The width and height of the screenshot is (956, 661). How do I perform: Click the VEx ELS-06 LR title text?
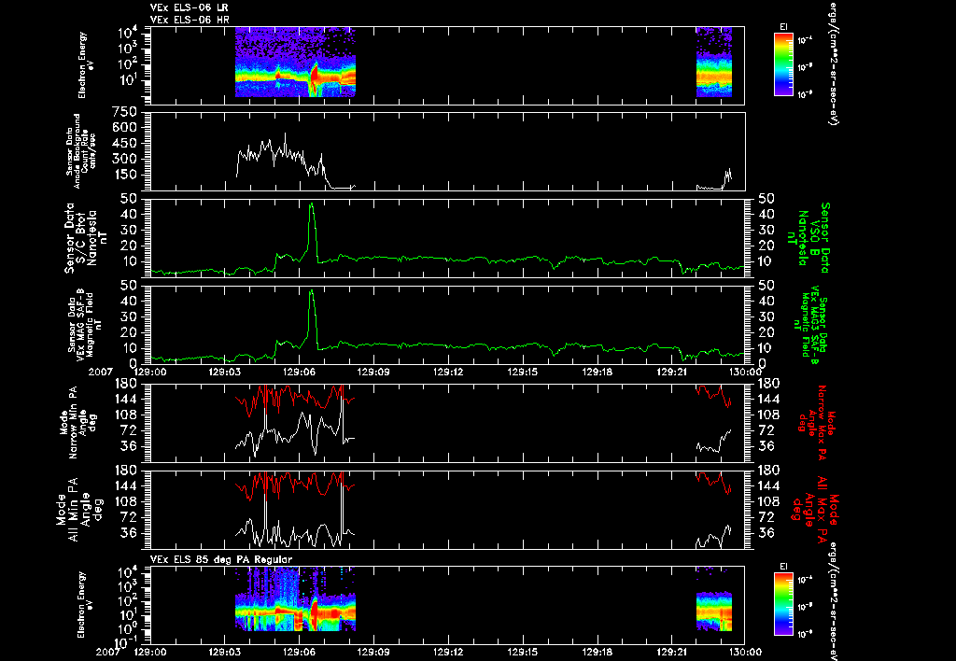click(x=189, y=7)
